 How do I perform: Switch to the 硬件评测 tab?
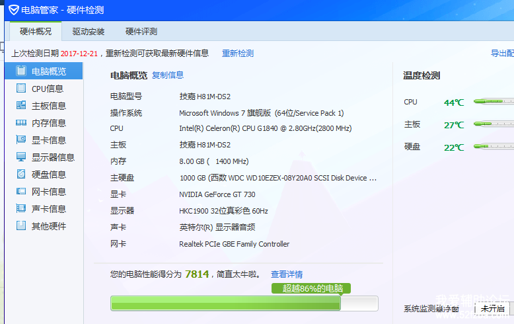[x=141, y=32]
